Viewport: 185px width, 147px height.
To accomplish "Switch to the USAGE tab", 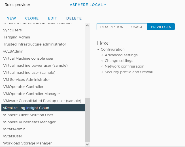I will click(137, 27).
